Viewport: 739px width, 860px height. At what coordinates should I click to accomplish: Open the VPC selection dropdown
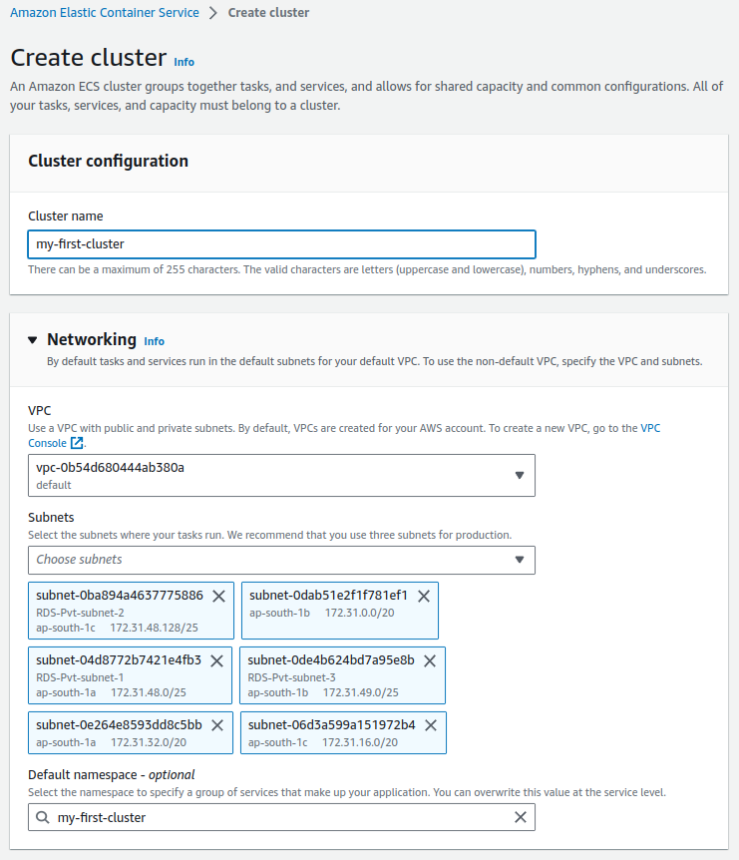coord(282,476)
